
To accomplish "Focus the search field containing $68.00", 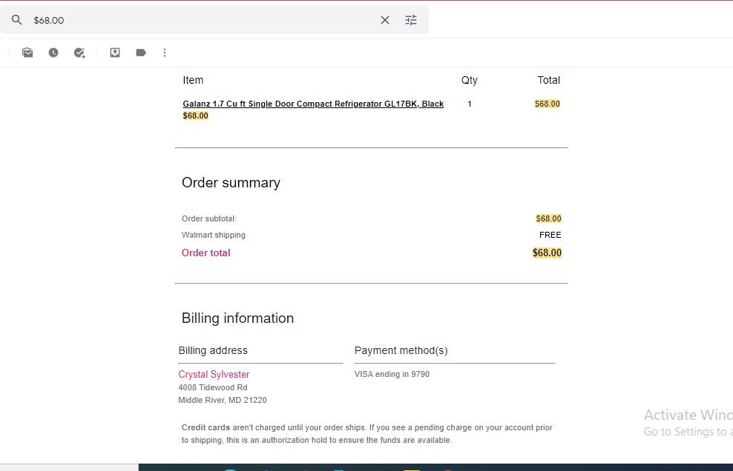I will (x=203, y=20).
